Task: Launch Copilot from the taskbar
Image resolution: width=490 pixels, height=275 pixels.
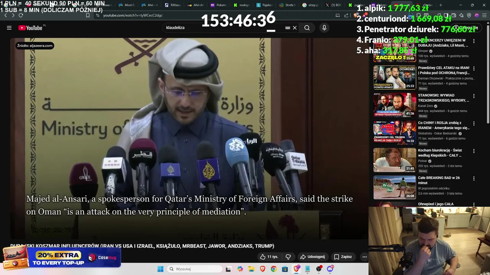Action: click(240, 269)
